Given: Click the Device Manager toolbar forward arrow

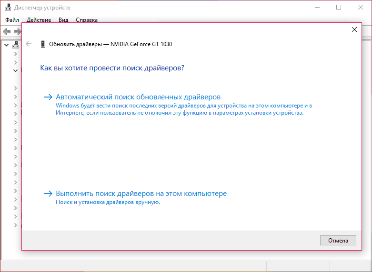Looking at the screenshot, I should (x=18, y=31).
